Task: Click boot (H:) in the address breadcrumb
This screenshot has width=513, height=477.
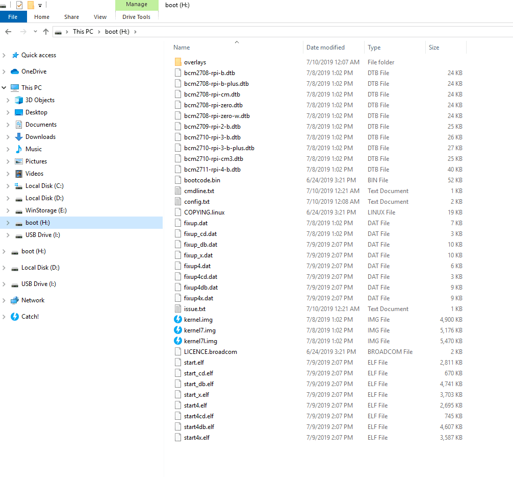Action: point(117,32)
